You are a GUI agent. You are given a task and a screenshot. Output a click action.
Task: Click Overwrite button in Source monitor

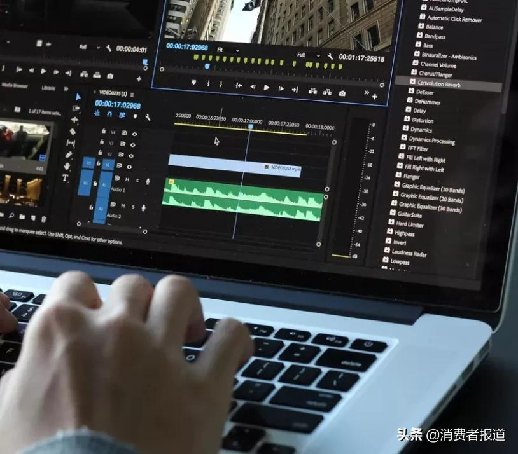click(97, 75)
